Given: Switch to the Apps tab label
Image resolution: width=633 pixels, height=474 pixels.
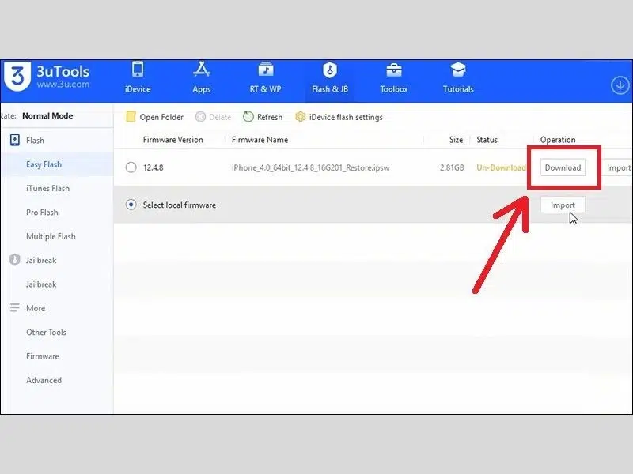Looking at the screenshot, I should tap(202, 89).
